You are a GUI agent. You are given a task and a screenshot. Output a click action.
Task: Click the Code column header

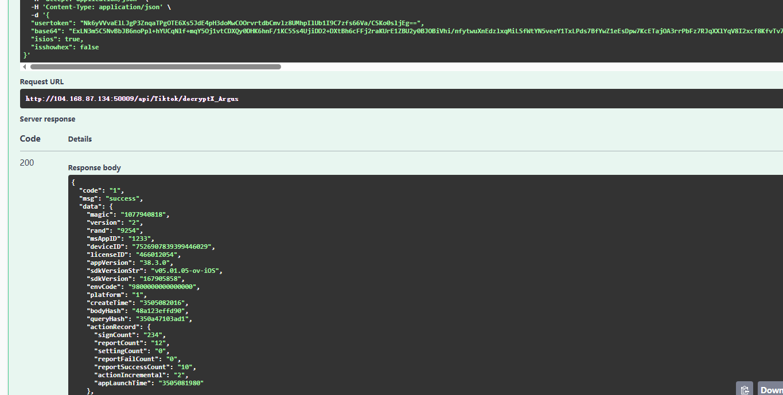coord(30,139)
